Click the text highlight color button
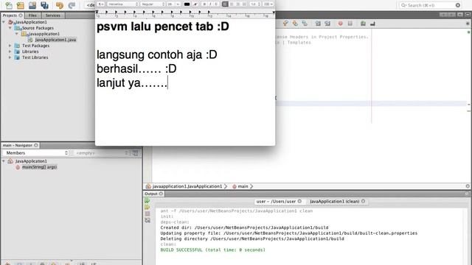Image resolution: width=472 pixels, height=265 pixels. tap(195, 4)
